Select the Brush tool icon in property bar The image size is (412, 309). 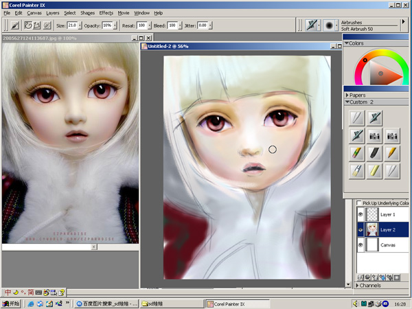[x=15, y=25]
